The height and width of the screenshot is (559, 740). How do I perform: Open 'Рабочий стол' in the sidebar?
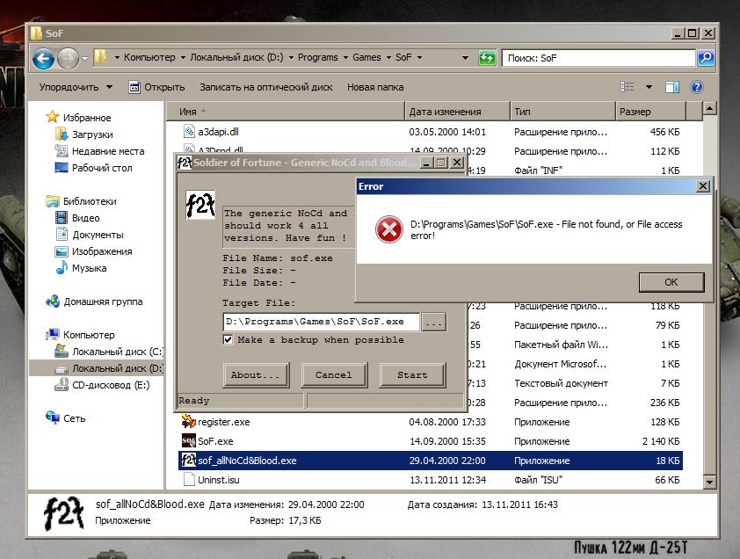[102, 168]
